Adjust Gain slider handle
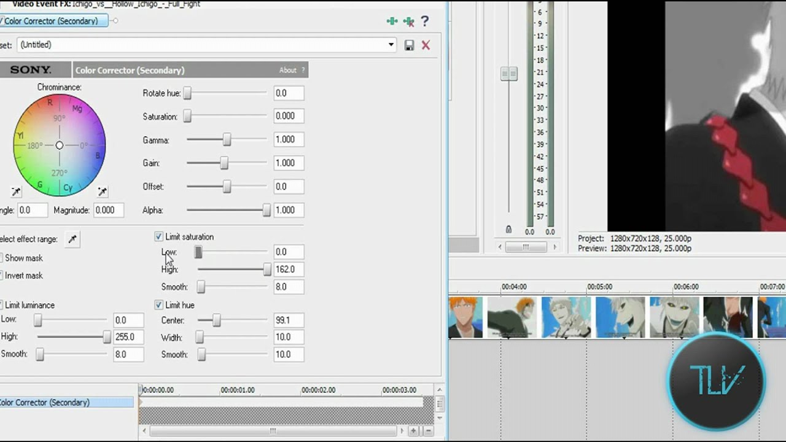This screenshot has width=786, height=442. pyautogui.click(x=224, y=163)
